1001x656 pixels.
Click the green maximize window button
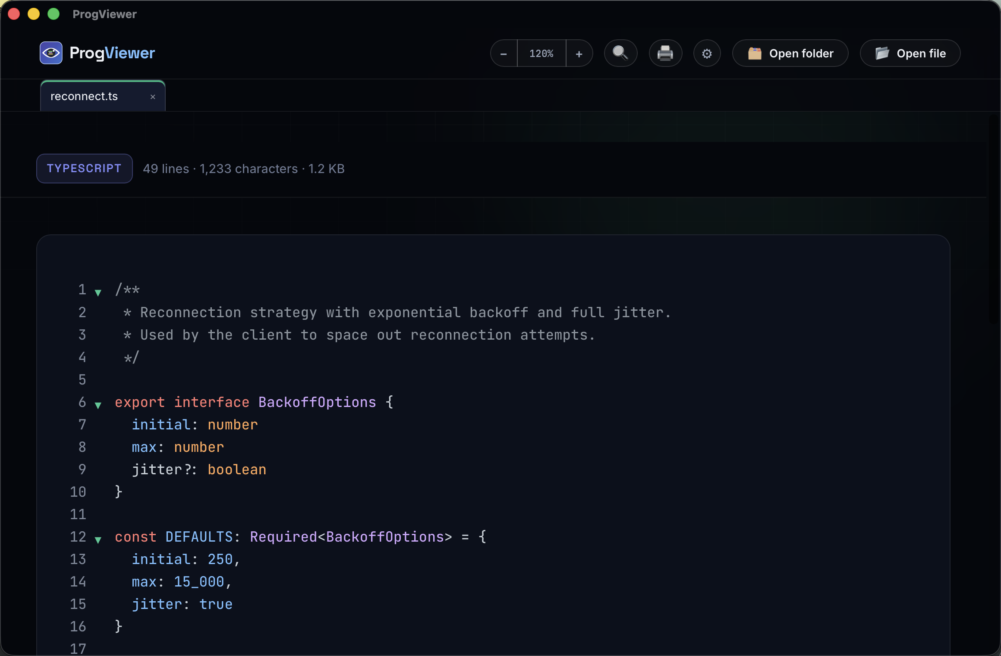click(x=54, y=14)
